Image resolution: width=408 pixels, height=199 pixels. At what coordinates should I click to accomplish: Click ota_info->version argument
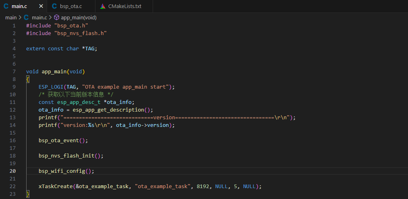tap(142, 125)
